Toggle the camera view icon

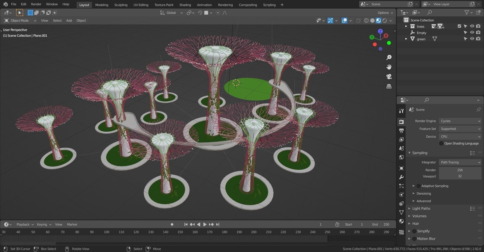[x=389, y=77]
